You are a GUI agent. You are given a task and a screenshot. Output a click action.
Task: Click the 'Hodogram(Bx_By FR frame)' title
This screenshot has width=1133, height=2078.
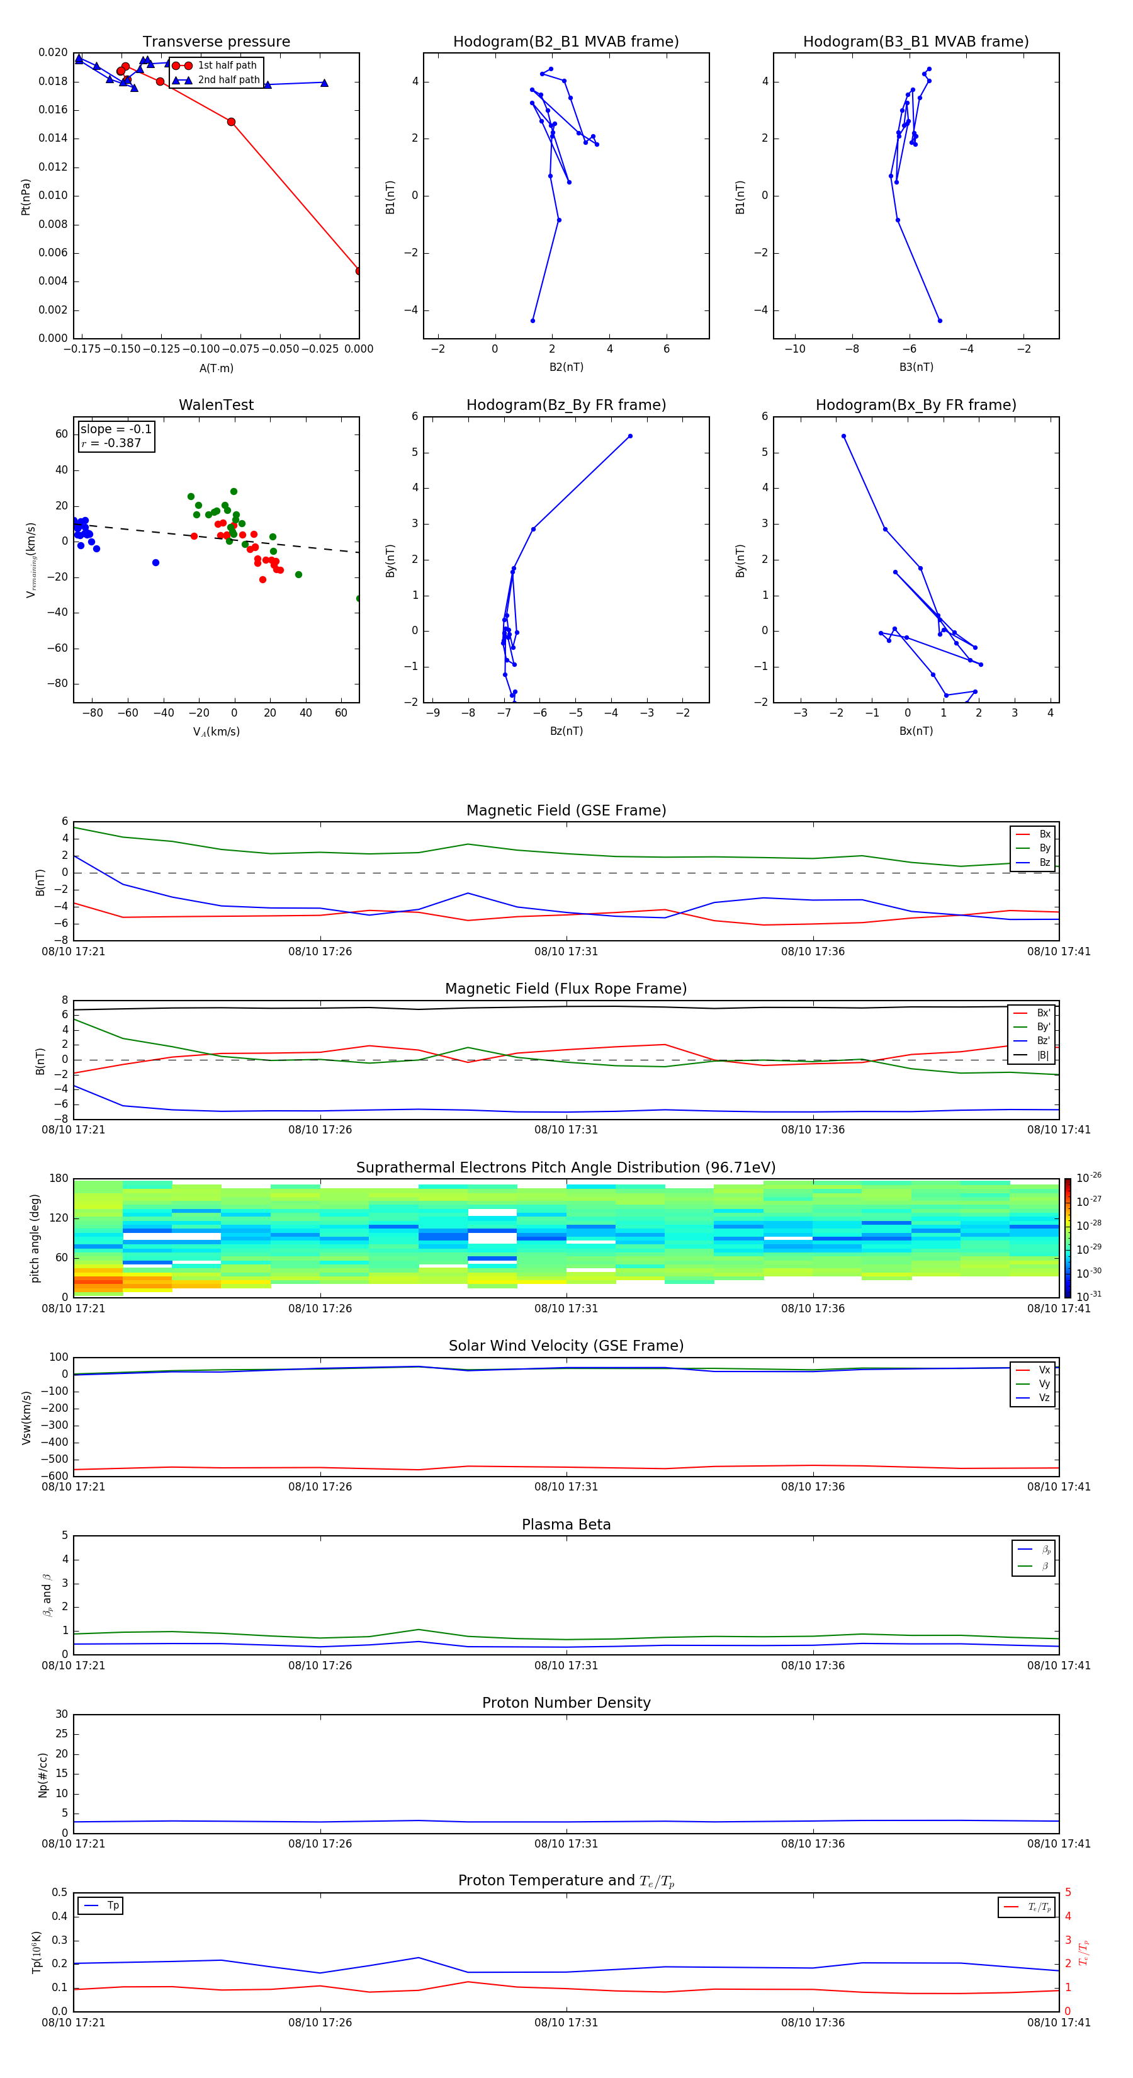tap(915, 405)
